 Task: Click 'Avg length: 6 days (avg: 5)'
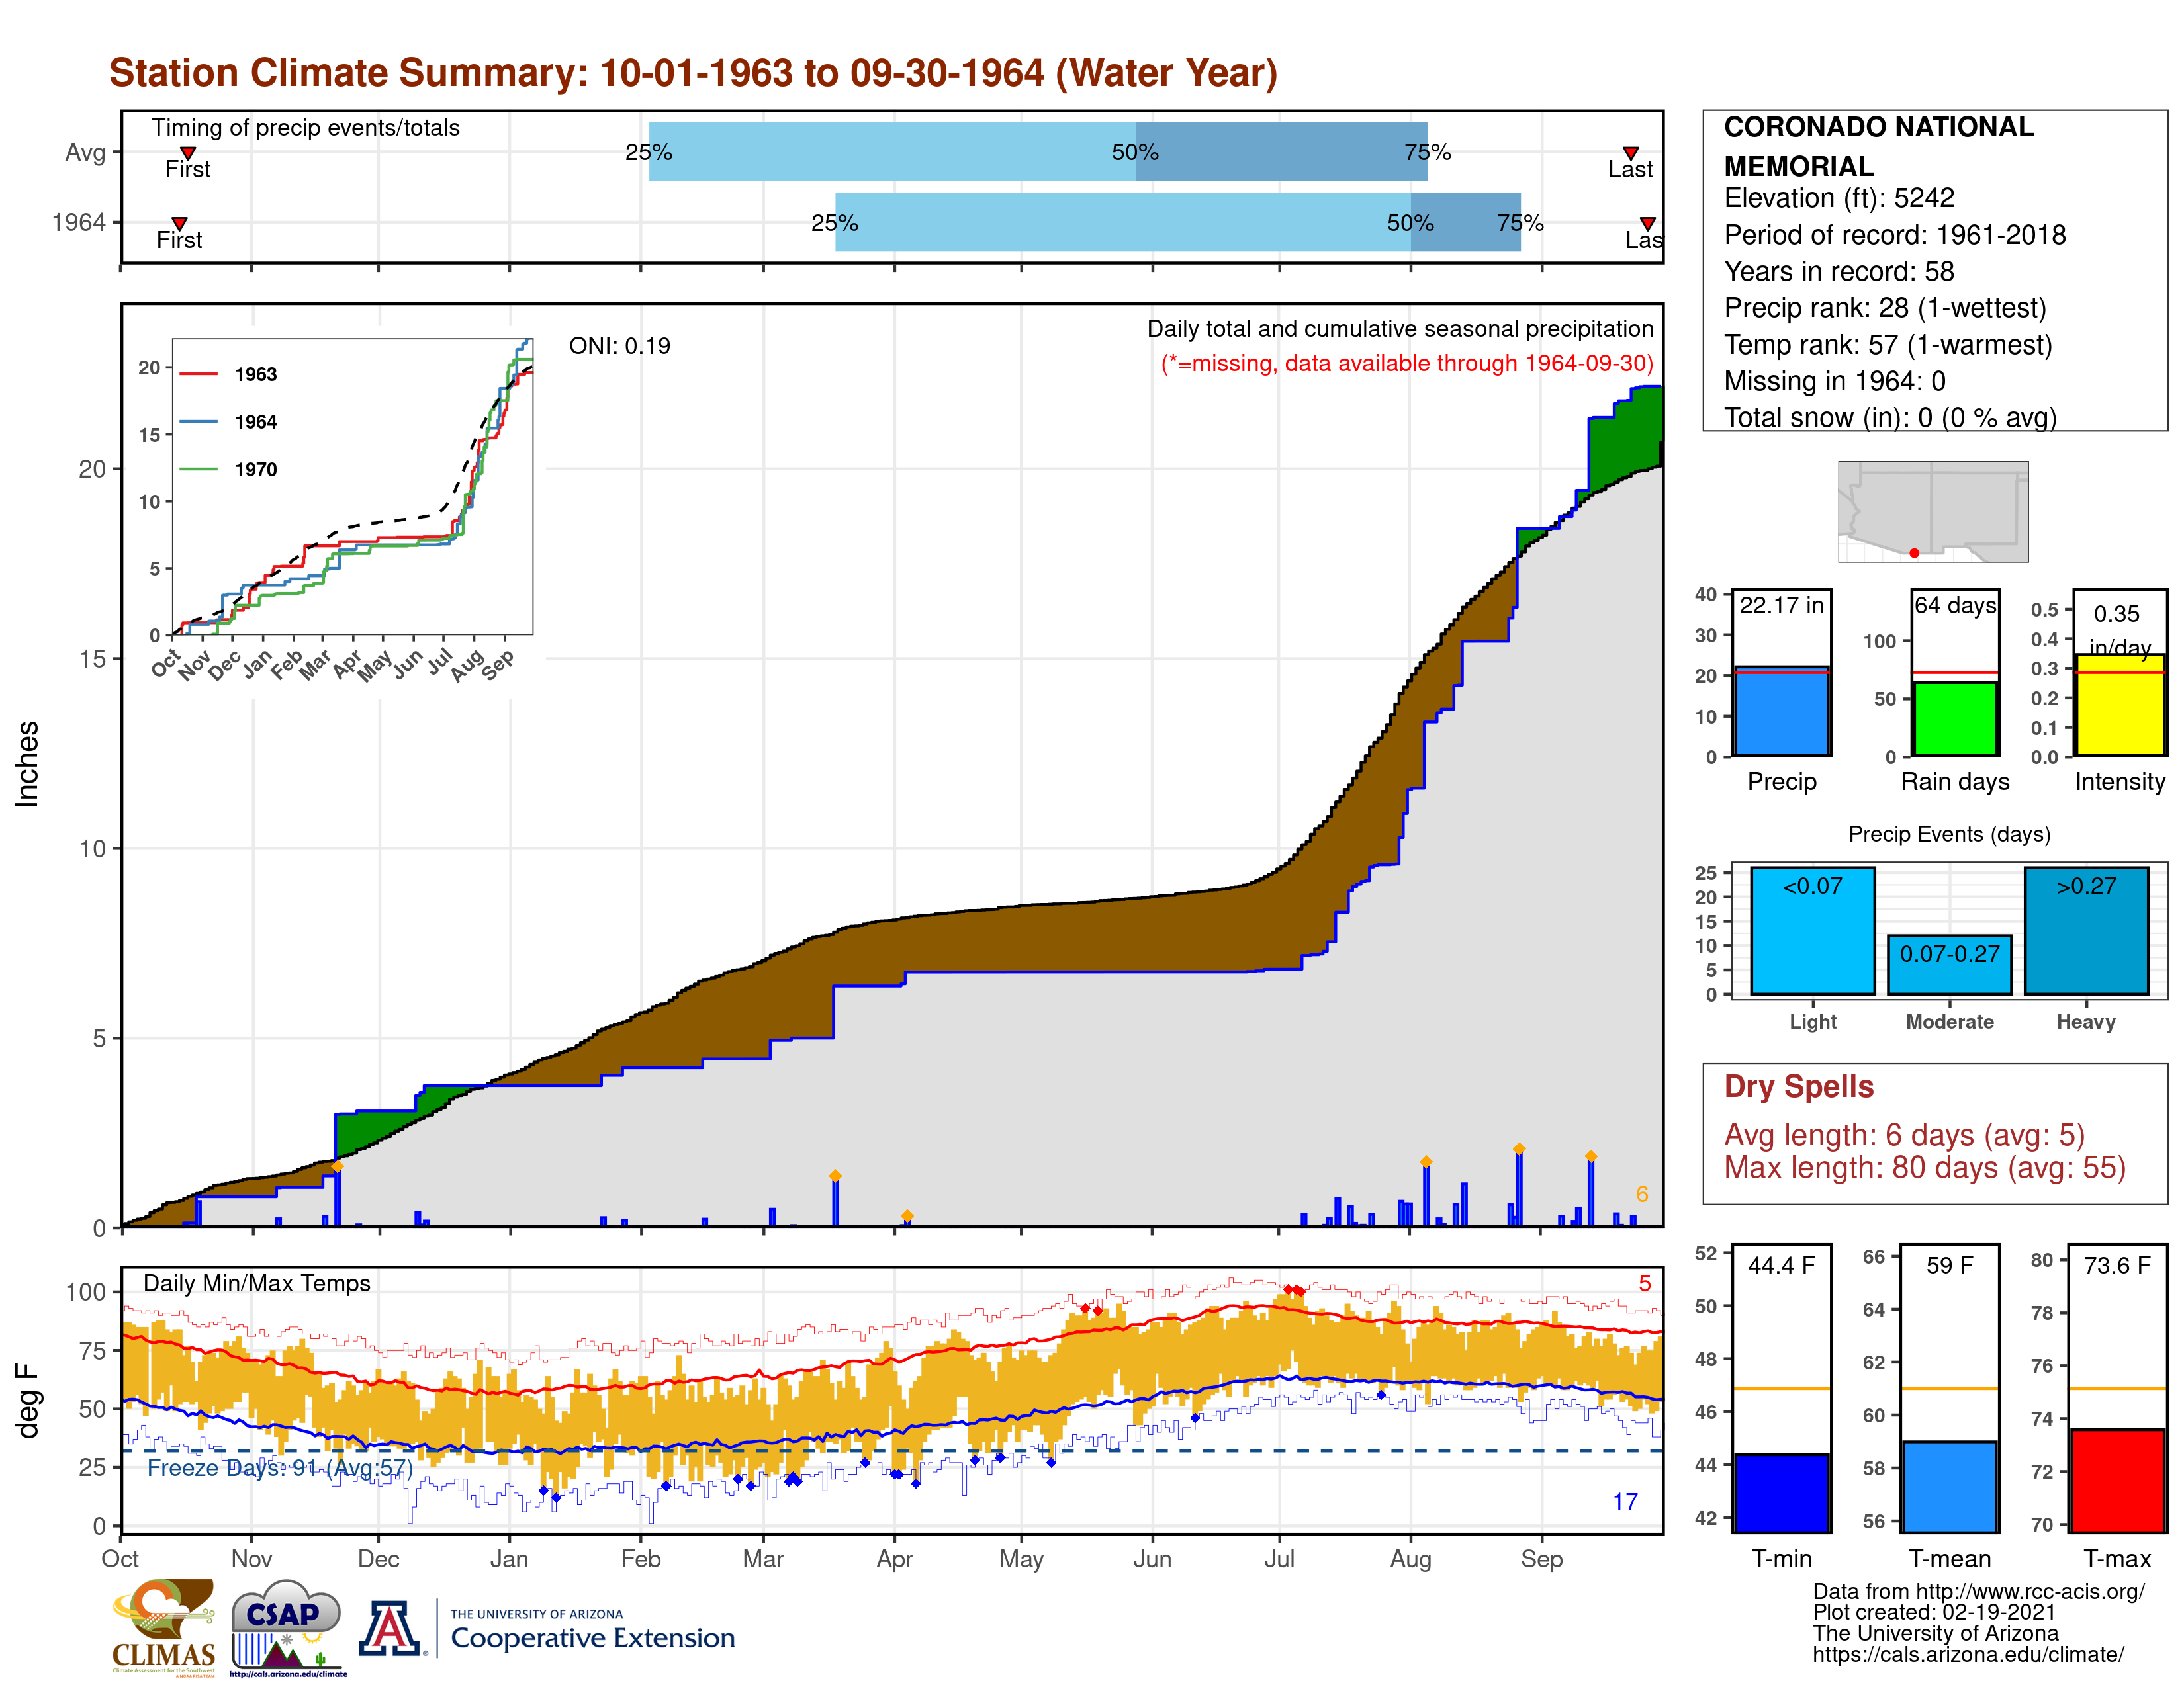[1904, 1135]
